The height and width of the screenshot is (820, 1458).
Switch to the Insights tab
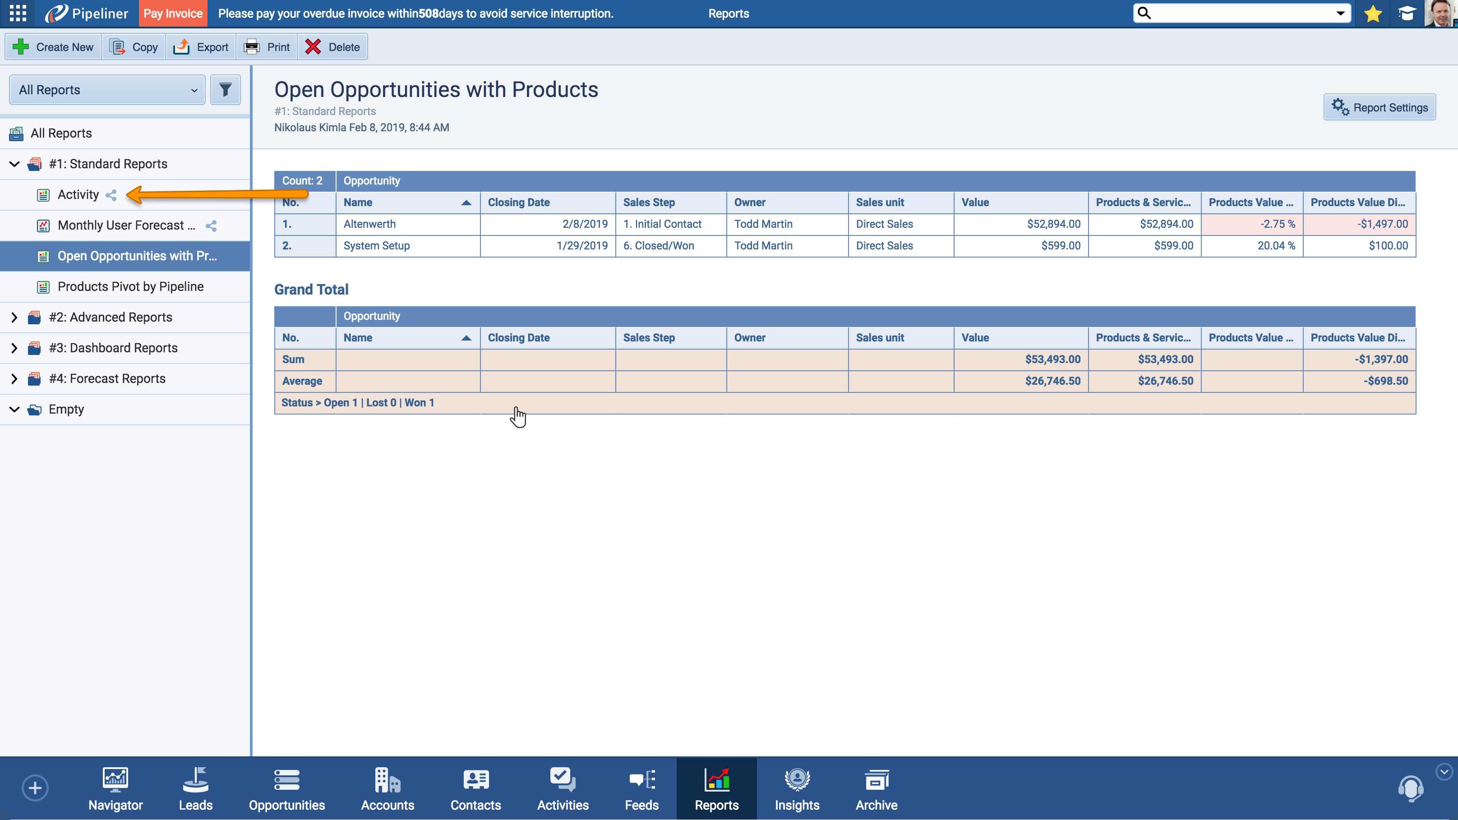(796, 789)
